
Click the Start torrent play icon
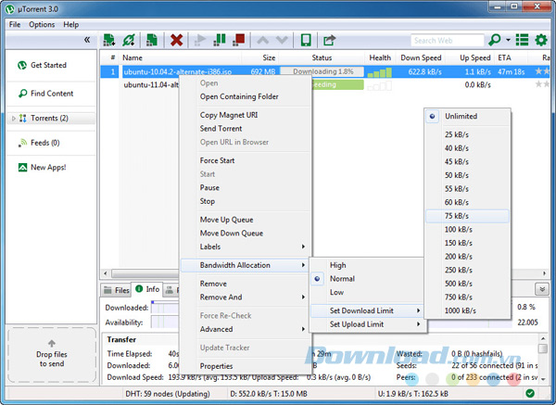200,40
